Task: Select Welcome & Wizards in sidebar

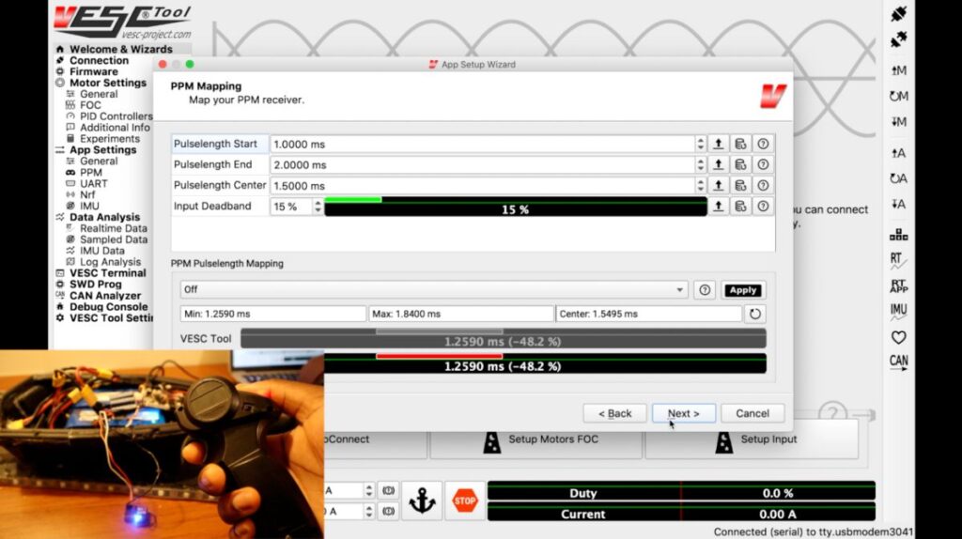Action: point(120,49)
